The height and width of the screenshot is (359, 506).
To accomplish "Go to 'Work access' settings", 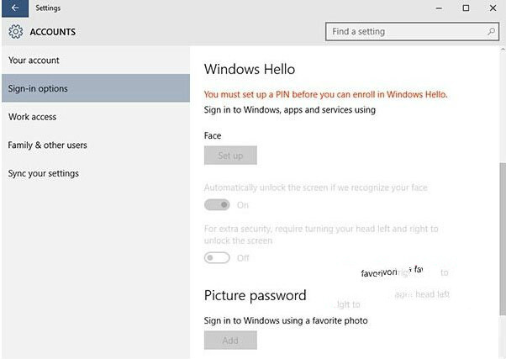I will coord(32,117).
